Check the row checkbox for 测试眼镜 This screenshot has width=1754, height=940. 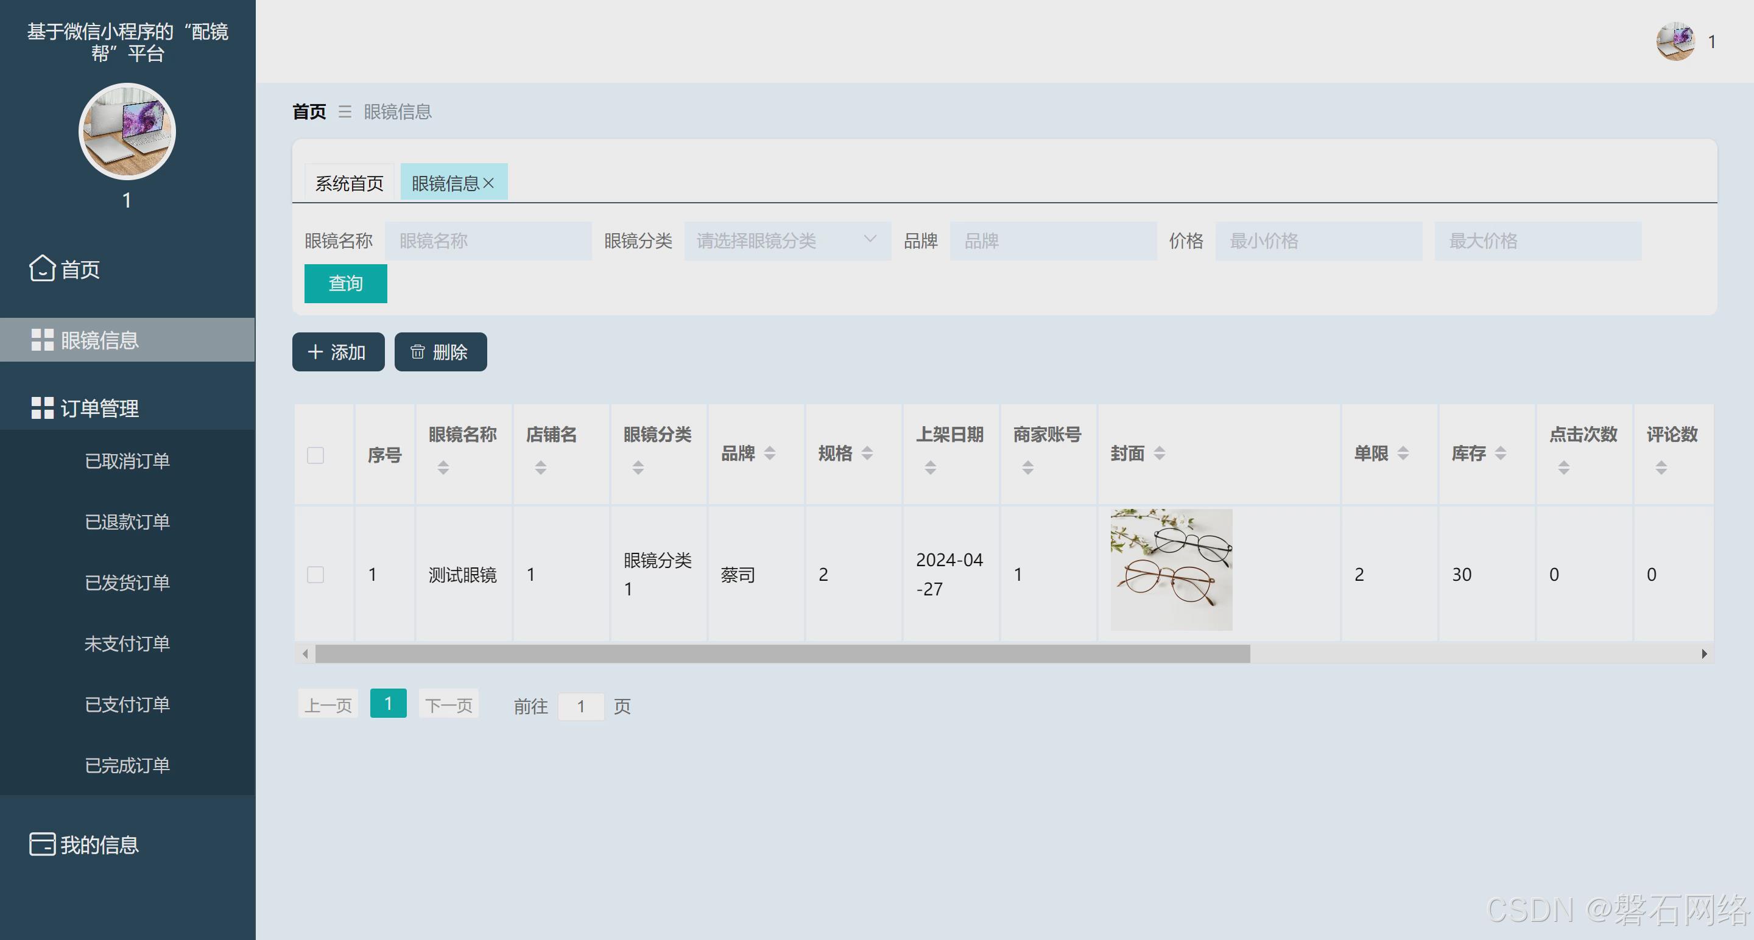coord(315,575)
